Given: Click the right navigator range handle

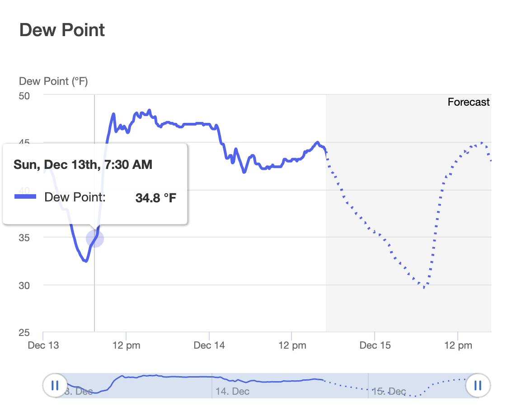Looking at the screenshot, I should click(x=478, y=386).
